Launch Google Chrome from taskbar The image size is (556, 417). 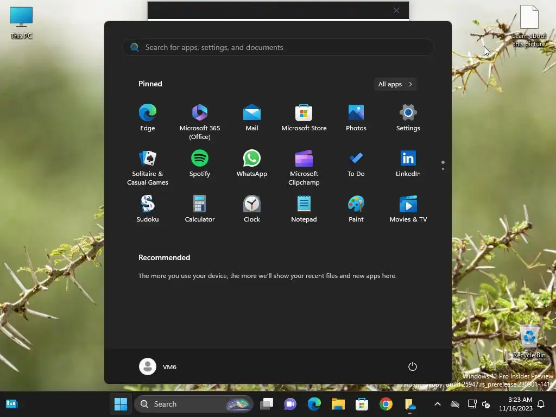point(386,404)
